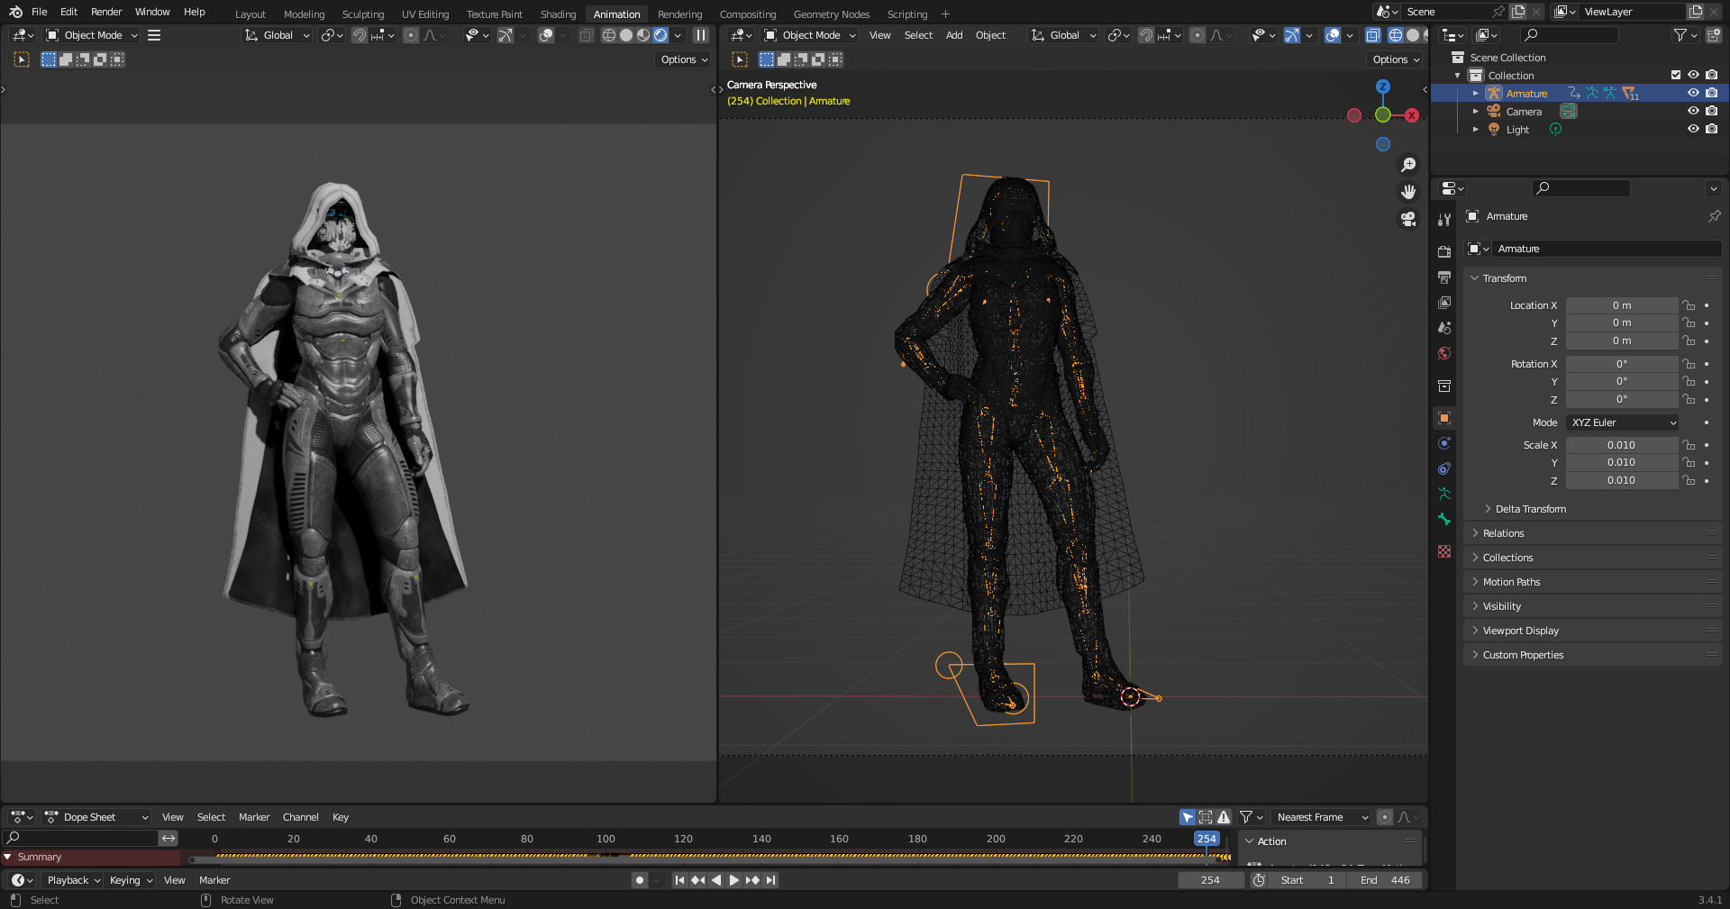
Task: Toggle only show selected in Dope Sheet
Action: pos(1188,817)
